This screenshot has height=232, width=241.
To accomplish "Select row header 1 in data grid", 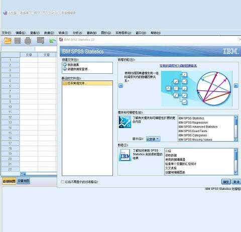I will [10, 60].
